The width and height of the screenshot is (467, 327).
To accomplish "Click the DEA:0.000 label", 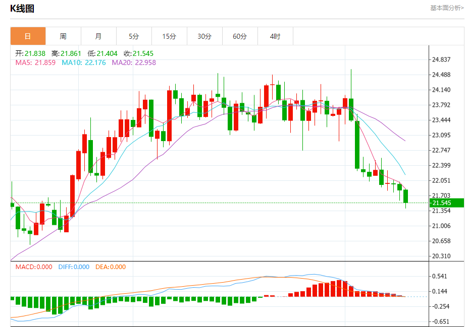I will click(111, 267).
